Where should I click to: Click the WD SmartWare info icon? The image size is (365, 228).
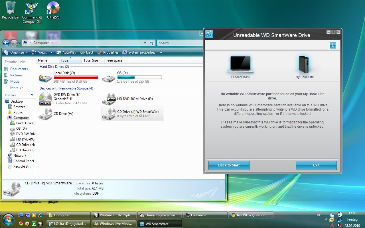pyautogui.click(x=332, y=45)
